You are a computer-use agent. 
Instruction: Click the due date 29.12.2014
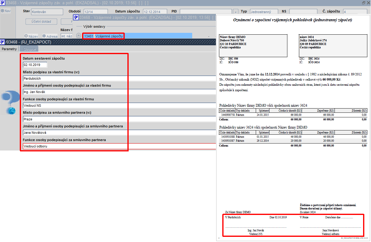click(263, 141)
